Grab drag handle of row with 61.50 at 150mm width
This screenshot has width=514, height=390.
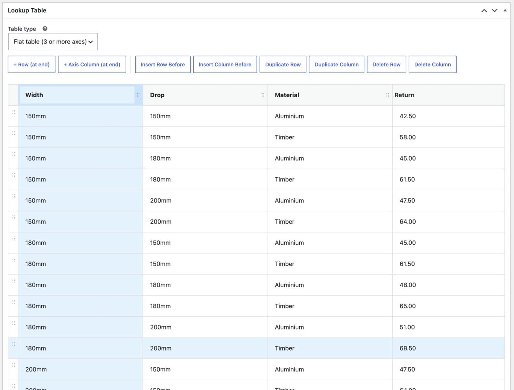[x=13, y=175]
